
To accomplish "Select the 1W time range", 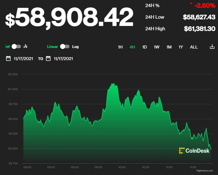I will (x=157, y=47).
